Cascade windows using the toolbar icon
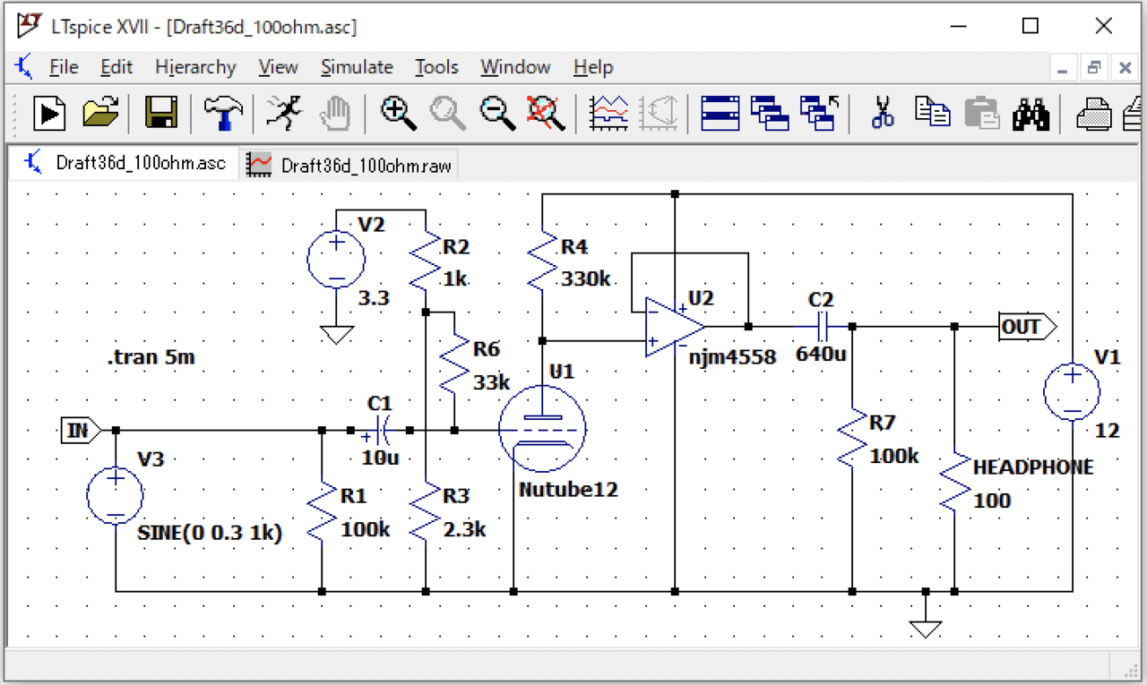This screenshot has height=685, width=1147. (x=769, y=113)
